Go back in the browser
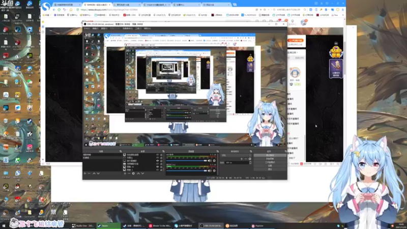The image size is (407, 229). (54, 10)
